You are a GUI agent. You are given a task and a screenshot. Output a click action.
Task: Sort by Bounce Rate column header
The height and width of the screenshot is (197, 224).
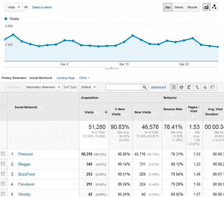173,109
